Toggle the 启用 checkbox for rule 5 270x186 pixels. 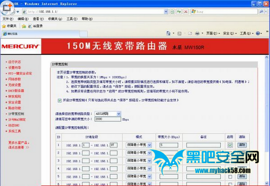(x=230, y=176)
